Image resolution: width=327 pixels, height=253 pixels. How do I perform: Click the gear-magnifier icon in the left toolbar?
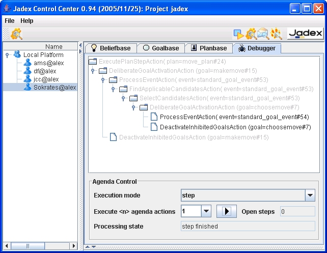pos(16,34)
